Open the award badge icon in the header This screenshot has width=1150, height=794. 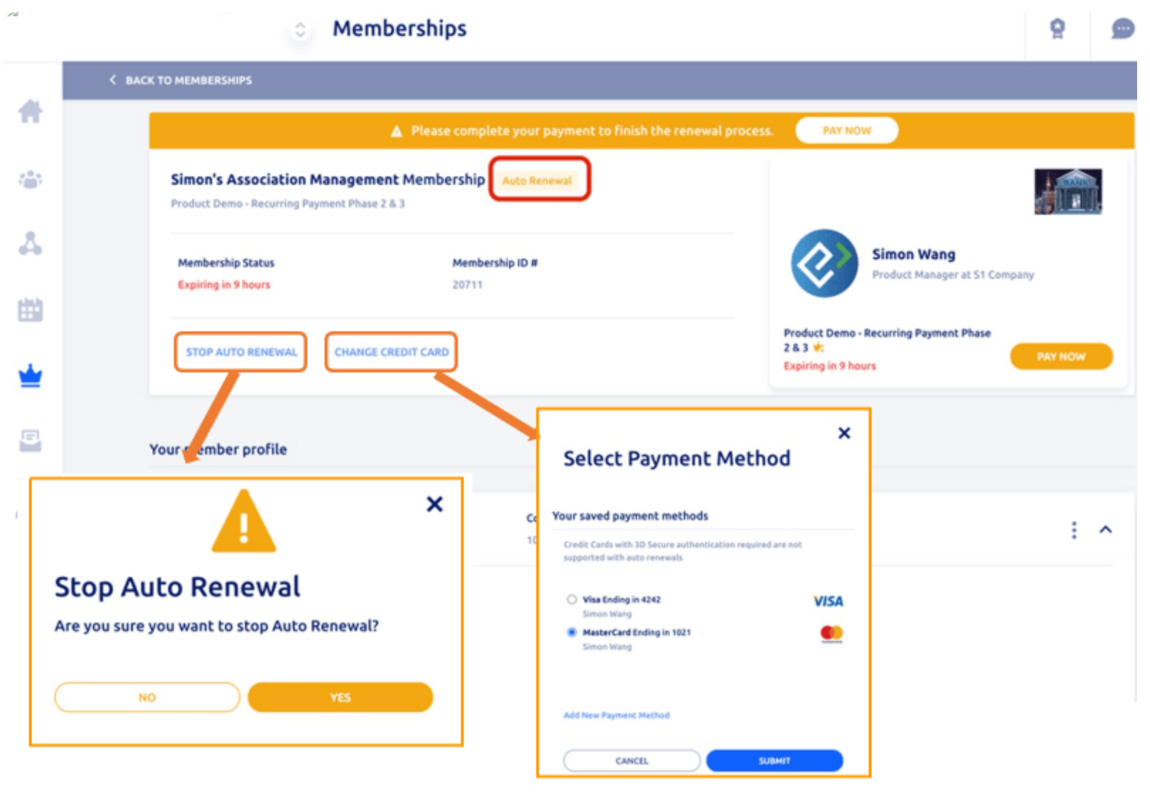1057,29
